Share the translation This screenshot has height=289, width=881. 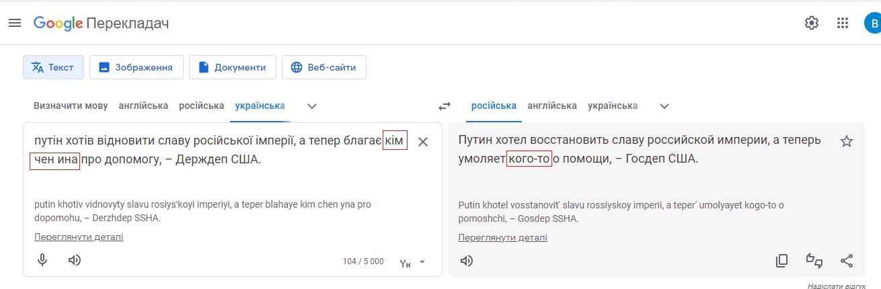(847, 261)
